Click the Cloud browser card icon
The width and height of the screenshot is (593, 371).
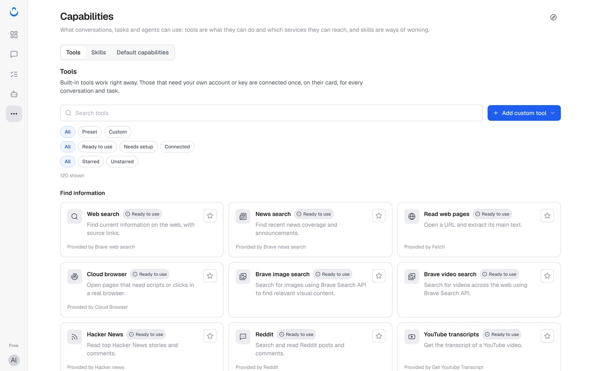click(x=75, y=277)
